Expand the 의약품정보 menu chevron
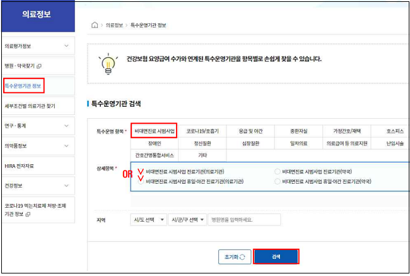 coord(66,146)
